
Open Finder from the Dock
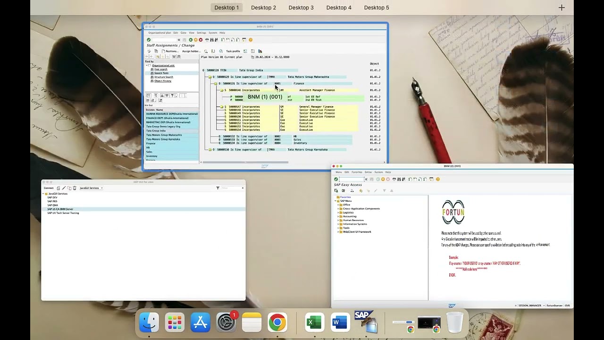point(149,323)
